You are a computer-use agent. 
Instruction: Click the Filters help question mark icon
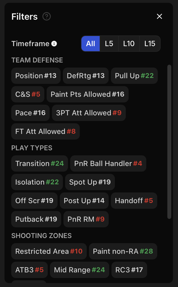[47, 17]
